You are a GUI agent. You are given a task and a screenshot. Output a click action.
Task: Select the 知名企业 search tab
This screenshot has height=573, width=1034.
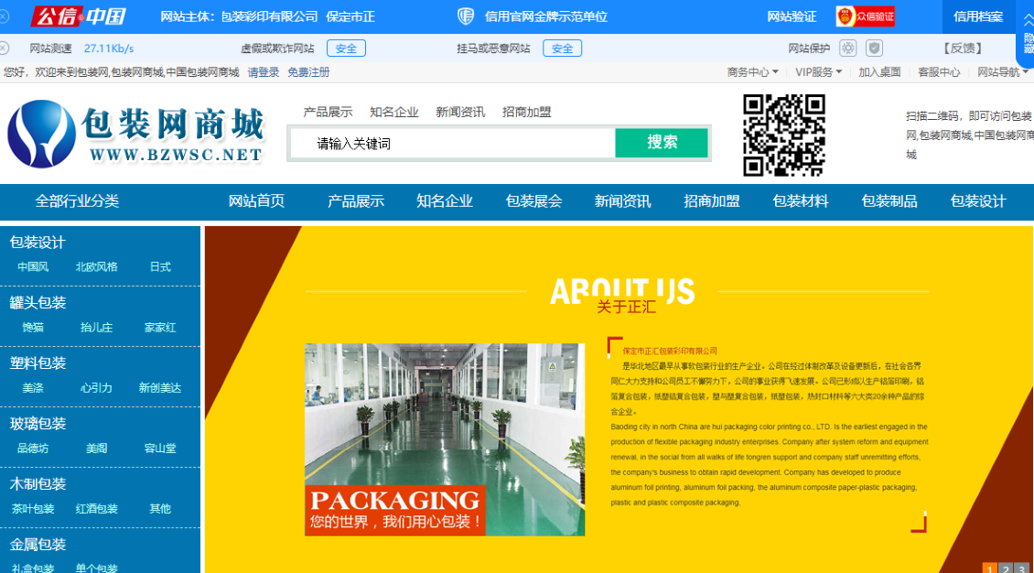pyautogui.click(x=393, y=112)
